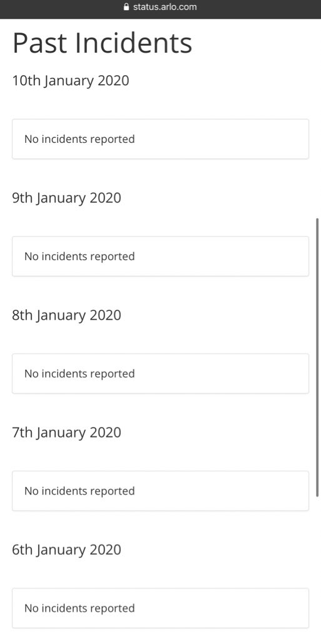This screenshot has height=642, width=321.
Task: Click the 9th January no incidents box
Action: pyautogui.click(x=160, y=256)
